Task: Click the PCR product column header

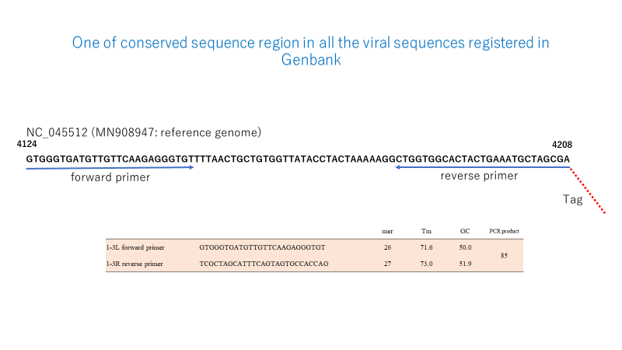Action: 504,231
